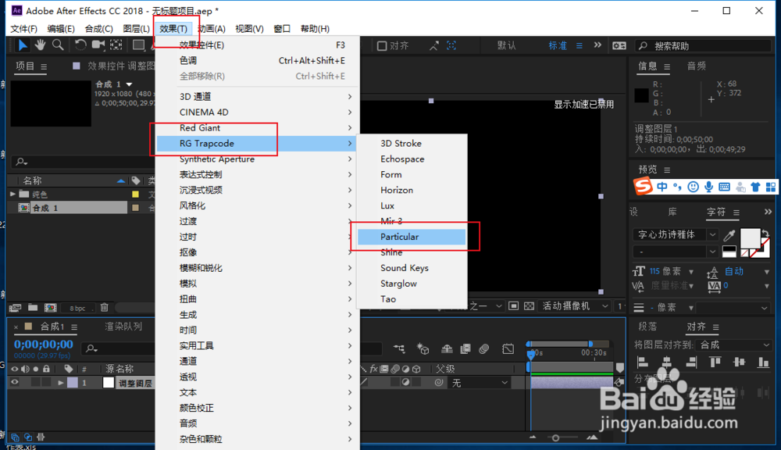Switch to the 音频 panel tab
The width and height of the screenshot is (781, 450).
pyautogui.click(x=697, y=66)
